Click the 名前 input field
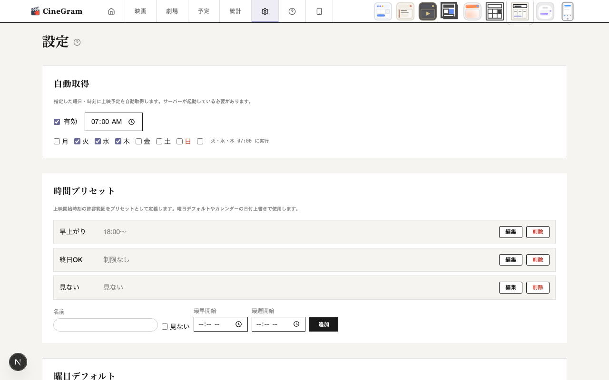The height and width of the screenshot is (380, 609). (105, 325)
